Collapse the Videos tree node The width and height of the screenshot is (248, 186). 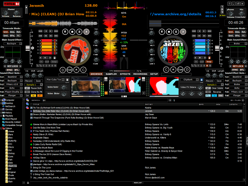point(1,128)
